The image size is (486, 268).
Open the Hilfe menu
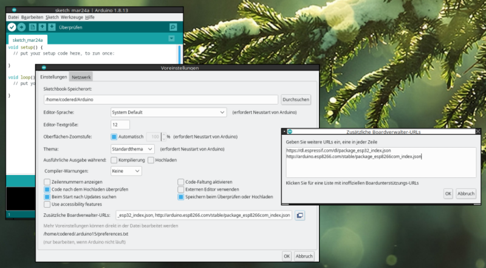point(89,18)
